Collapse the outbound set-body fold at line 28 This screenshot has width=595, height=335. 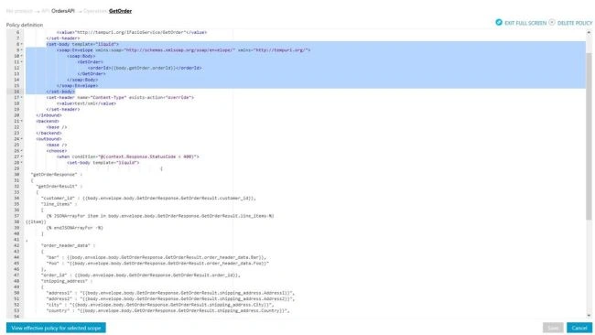pyautogui.click(x=22, y=162)
